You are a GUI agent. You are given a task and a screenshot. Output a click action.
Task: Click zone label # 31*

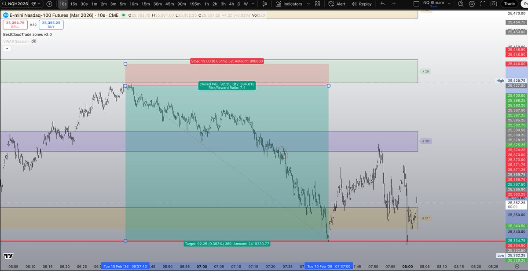[x=425, y=218]
